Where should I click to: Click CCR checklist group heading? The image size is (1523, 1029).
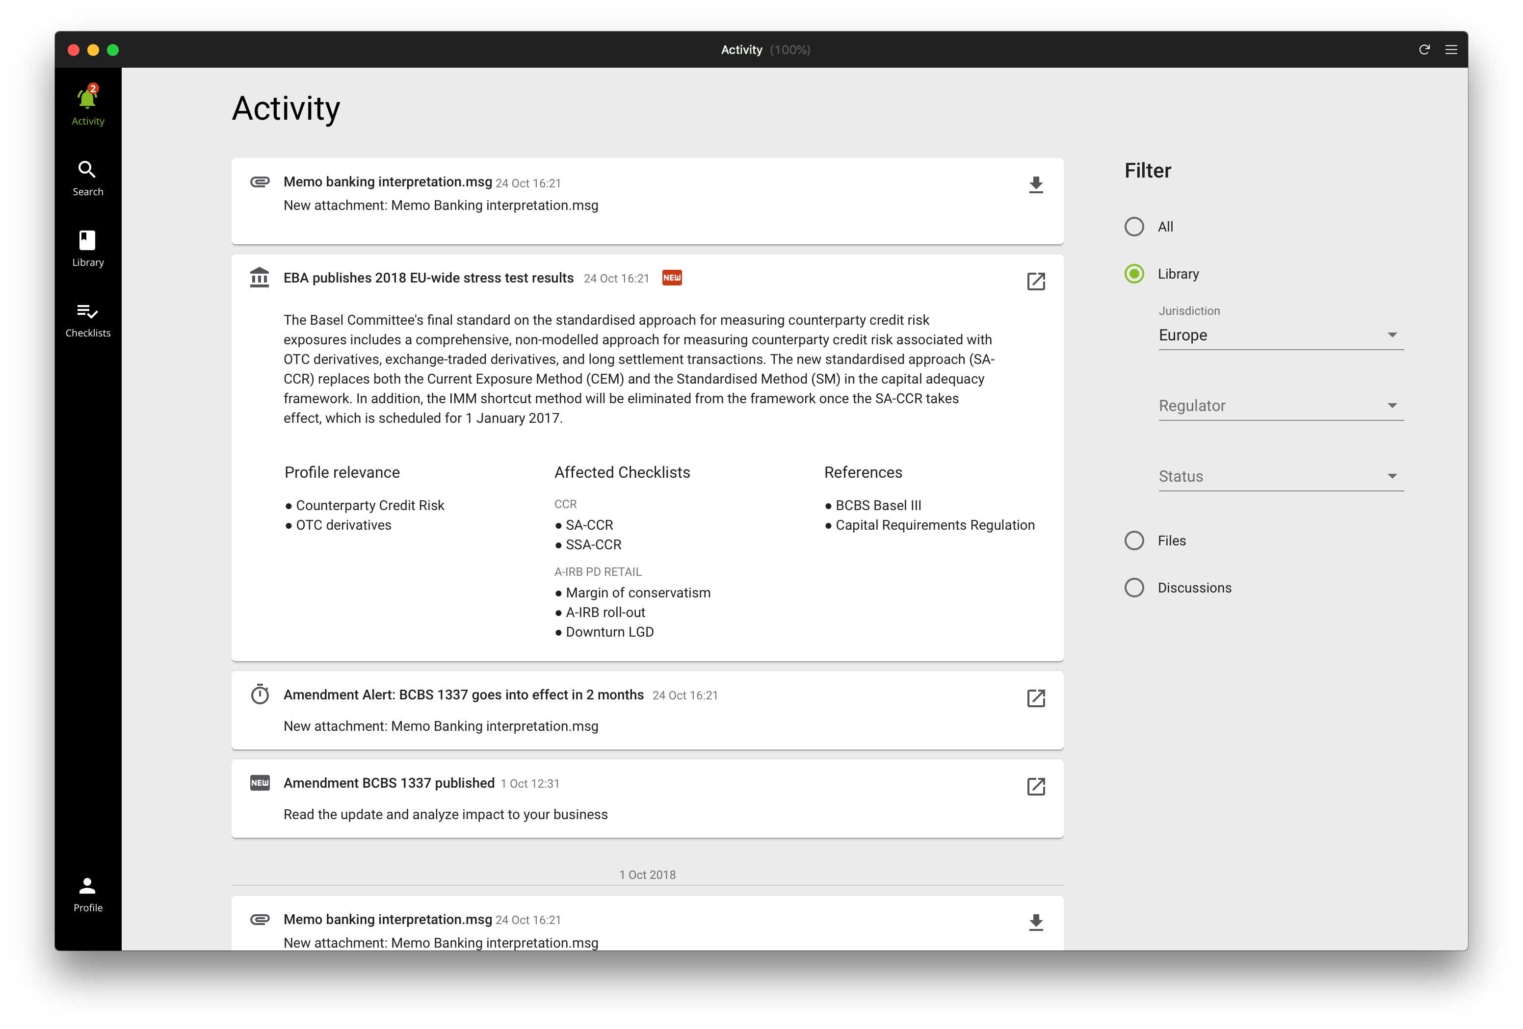point(565,504)
